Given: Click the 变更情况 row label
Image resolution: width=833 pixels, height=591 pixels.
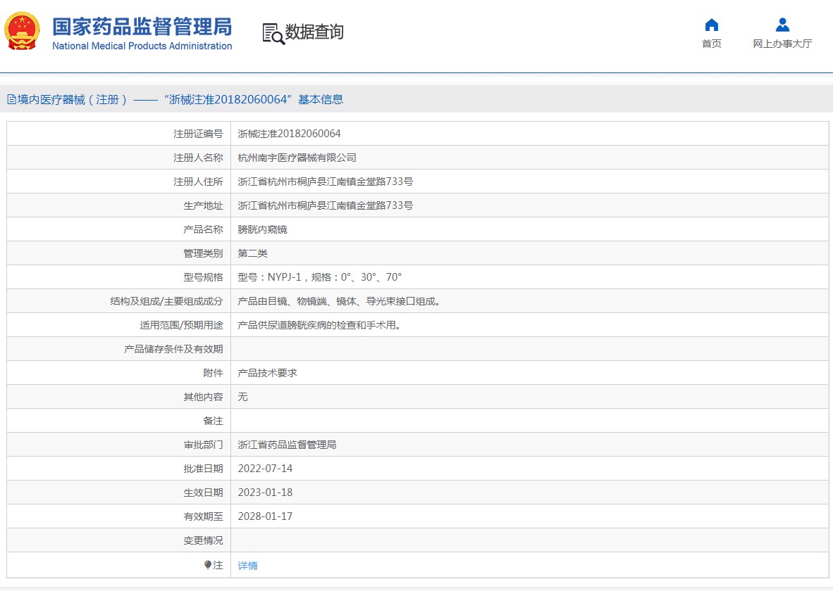Looking at the screenshot, I should point(203,540).
